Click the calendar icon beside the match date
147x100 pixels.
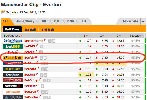(3, 12)
